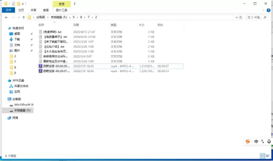
Task: Open the recent locations dropdown arrow
Action: pos(19,17)
